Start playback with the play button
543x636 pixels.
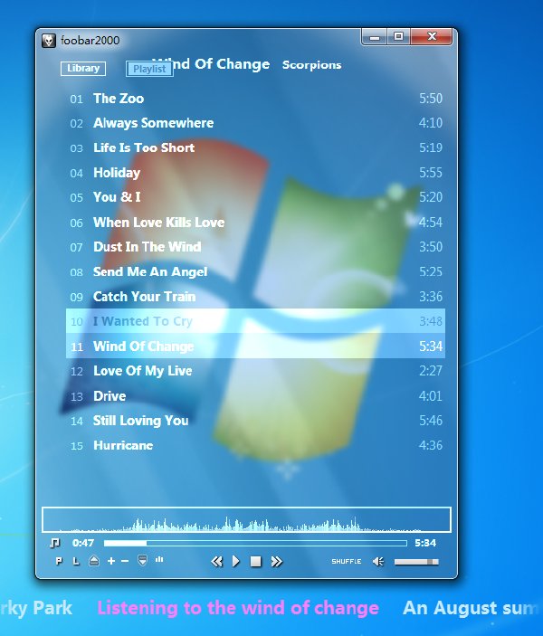[x=236, y=562]
